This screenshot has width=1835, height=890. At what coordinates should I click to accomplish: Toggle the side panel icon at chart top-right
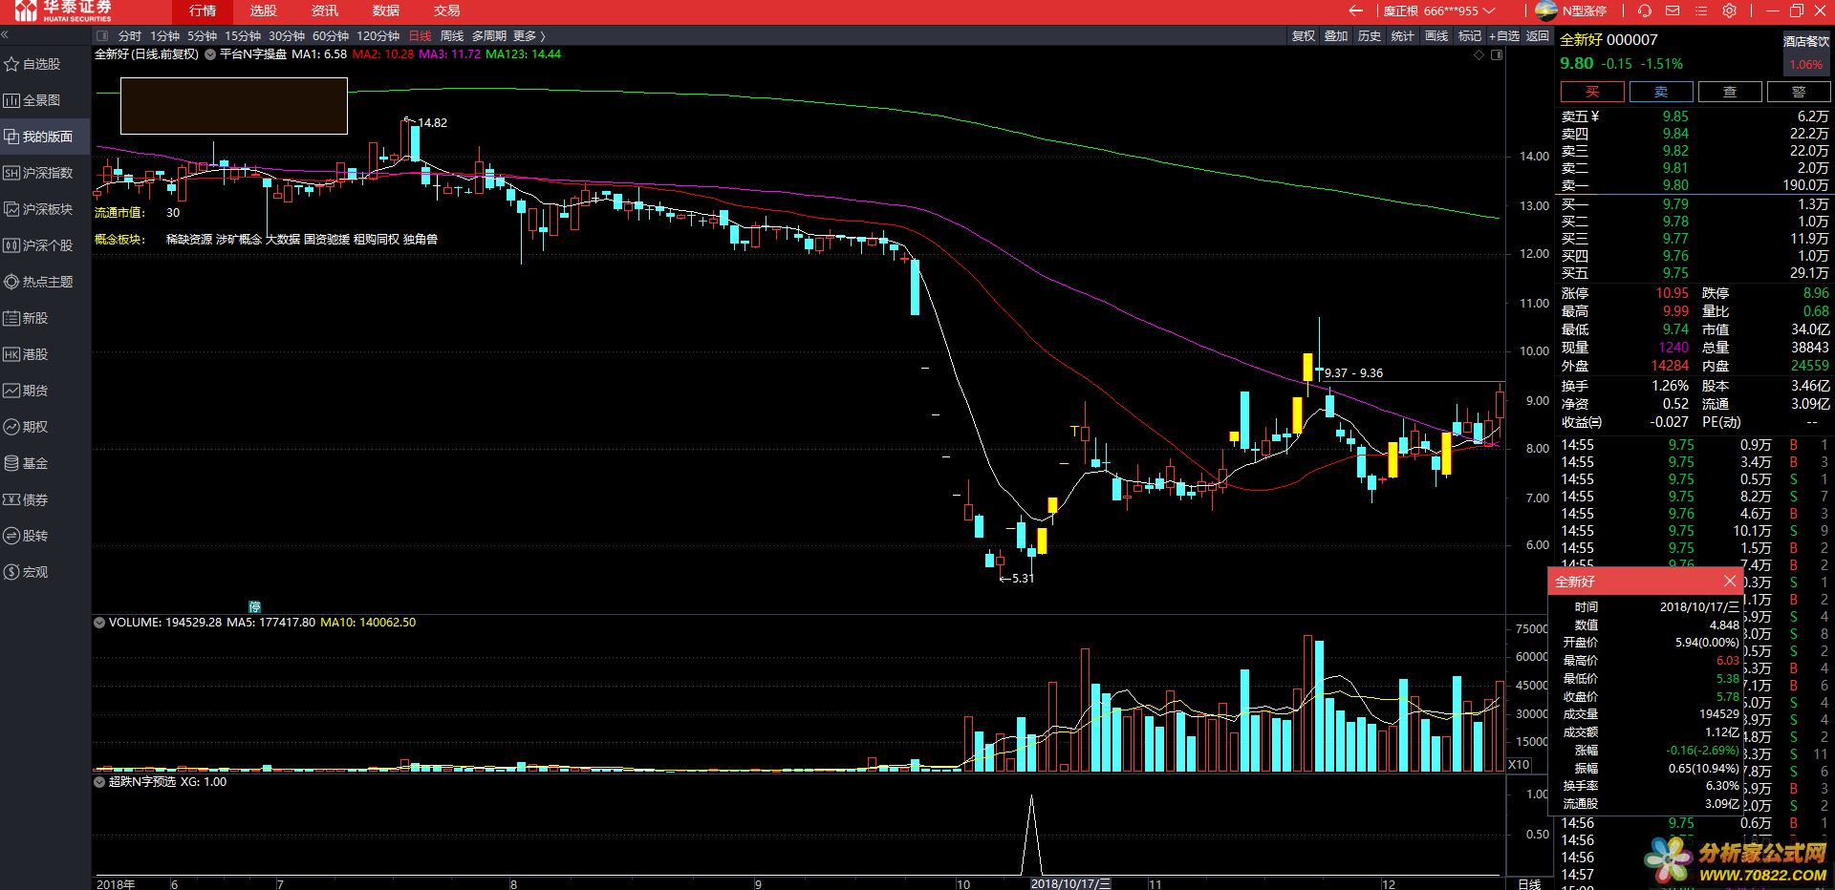pos(1497,55)
